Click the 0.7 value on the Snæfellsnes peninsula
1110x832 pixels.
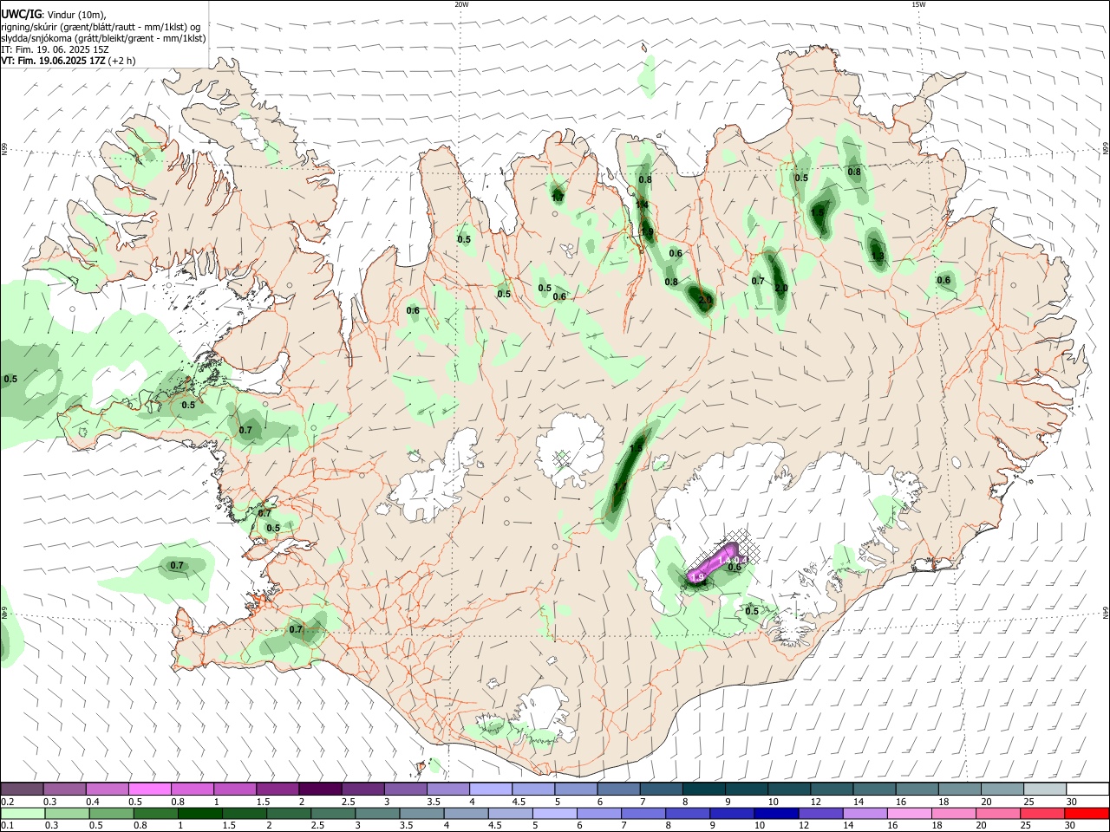point(245,430)
